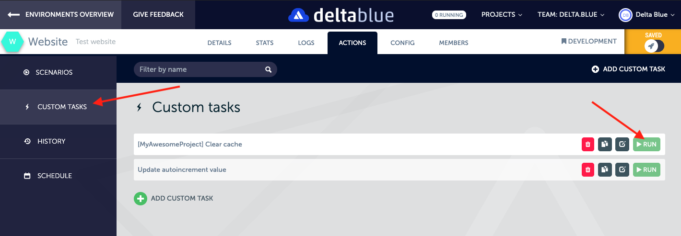Click the Filter by name field
This screenshot has height=236, width=681.
199,69
